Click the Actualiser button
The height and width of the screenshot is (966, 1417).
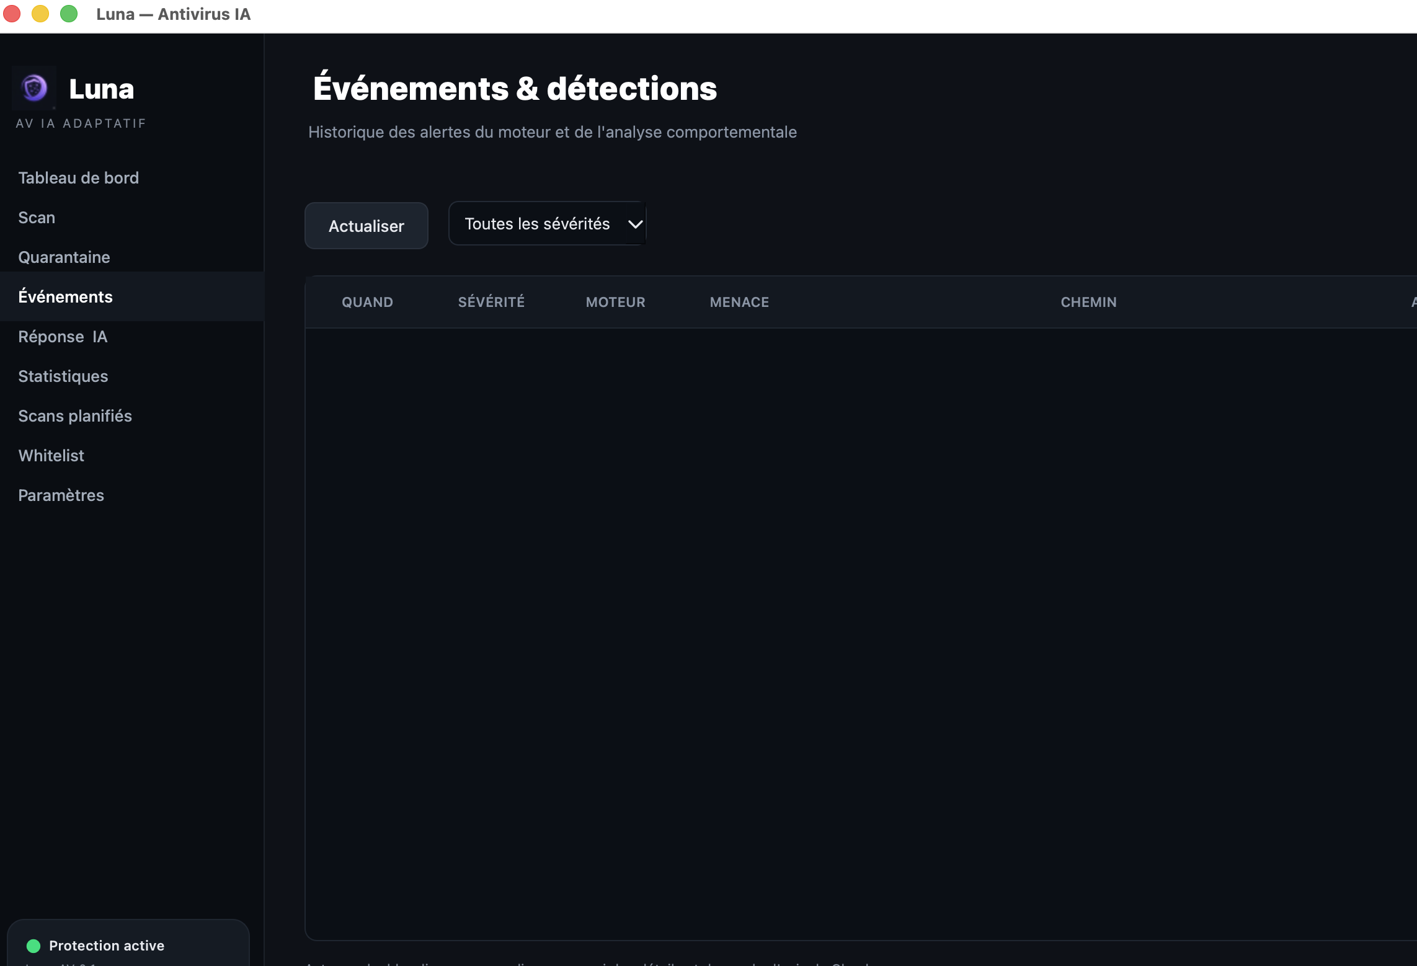click(x=366, y=226)
